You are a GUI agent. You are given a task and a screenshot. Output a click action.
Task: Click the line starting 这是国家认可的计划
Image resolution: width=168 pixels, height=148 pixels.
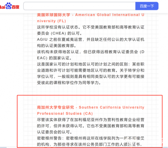pyautogui.click(x=90, y=64)
